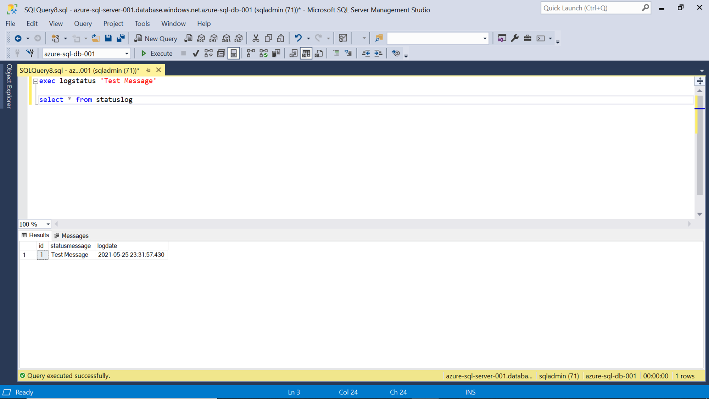This screenshot has width=709, height=399.
Task: Collapse the exec statement outline block
Action: [35, 81]
